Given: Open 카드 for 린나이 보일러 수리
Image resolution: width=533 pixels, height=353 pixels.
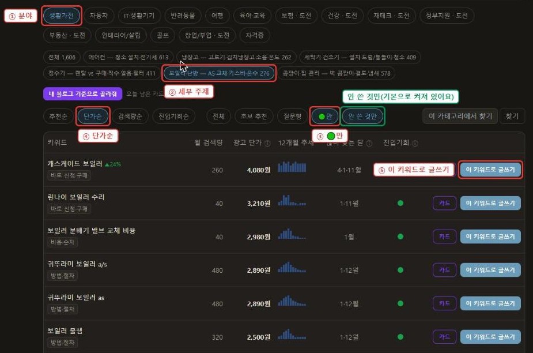Looking at the screenshot, I should pos(445,203).
